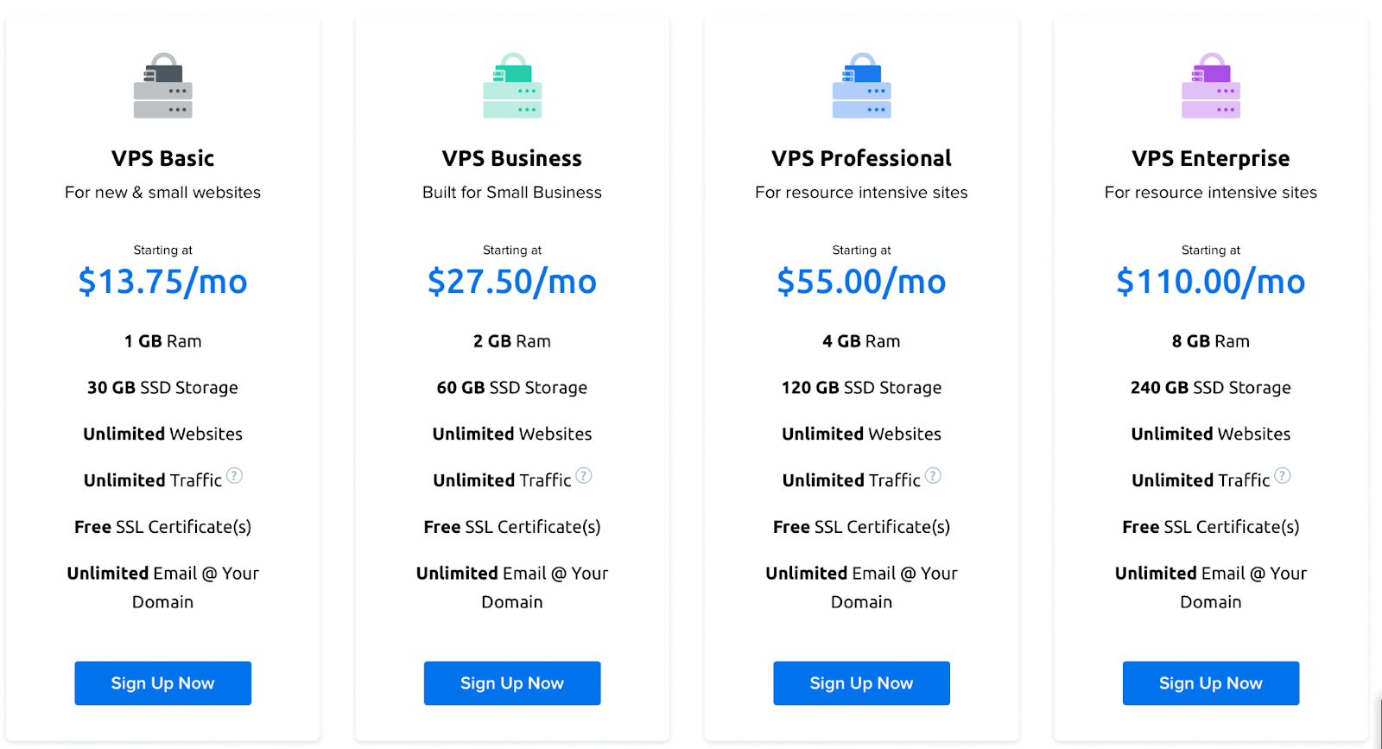Click the $55.00/mo price
1382x749 pixels.
pyautogui.click(x=861, y=282)
